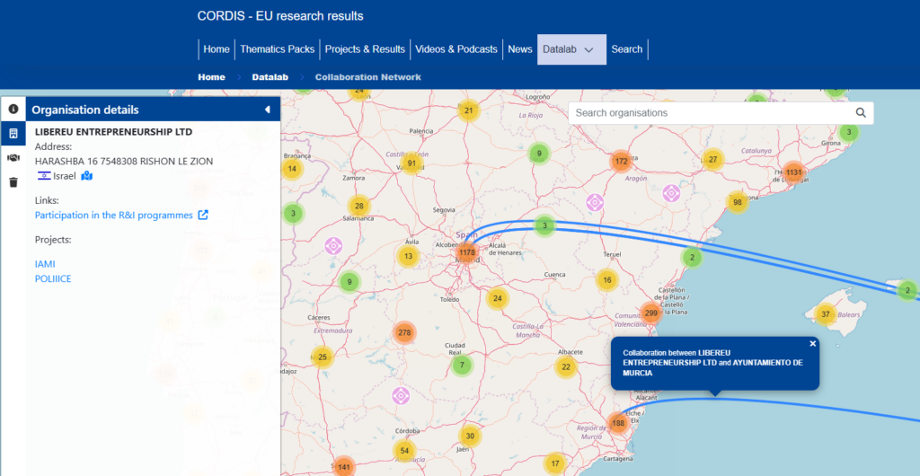The height and width of the screenshot is (476, 920).
Task: Click the 98 cluster marker near Tarragona
Action: pyautogui.click(x=738, y=202)
